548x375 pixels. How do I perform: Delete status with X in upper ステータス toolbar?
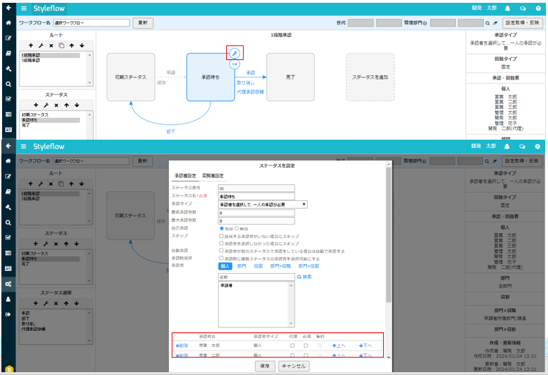tap(57, 105)
